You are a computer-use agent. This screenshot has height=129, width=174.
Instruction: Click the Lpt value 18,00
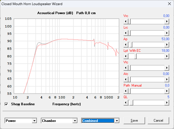coord(165,51)
